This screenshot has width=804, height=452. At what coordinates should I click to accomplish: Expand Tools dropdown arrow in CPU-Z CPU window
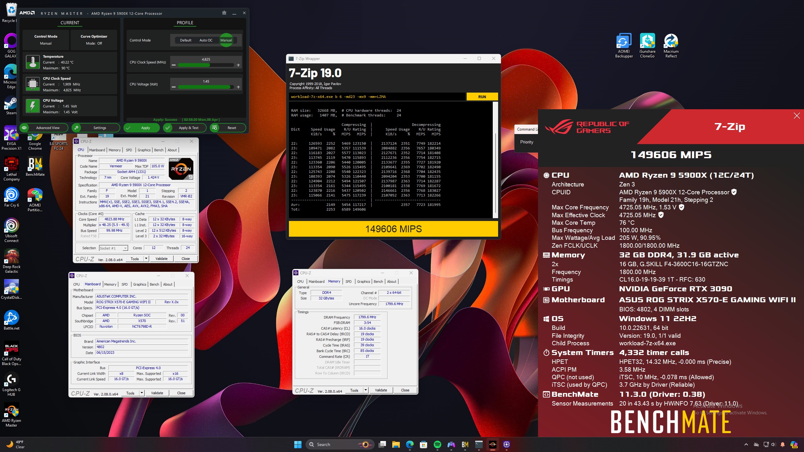coord(146,259)
